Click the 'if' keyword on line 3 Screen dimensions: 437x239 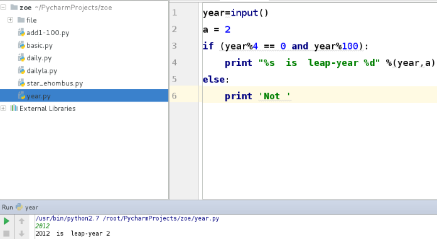[208, 46]
